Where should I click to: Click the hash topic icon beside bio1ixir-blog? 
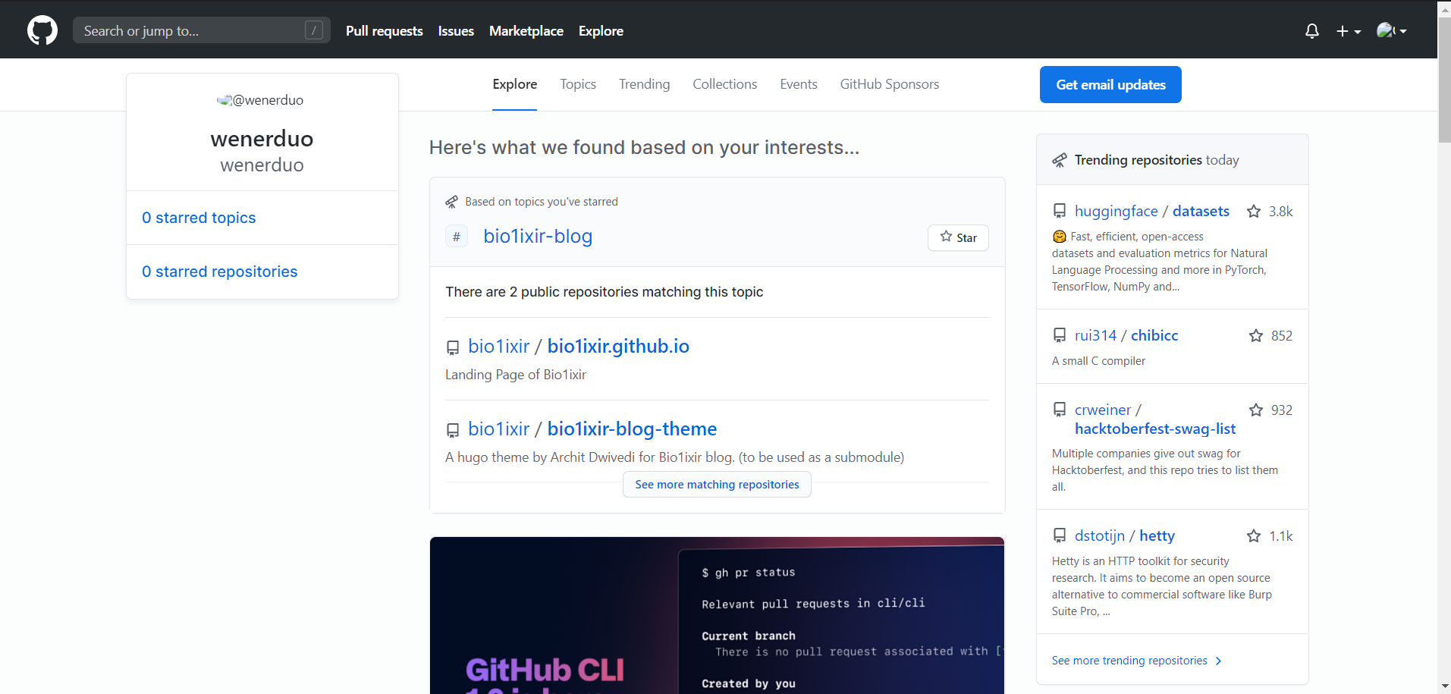click(457, 237)
